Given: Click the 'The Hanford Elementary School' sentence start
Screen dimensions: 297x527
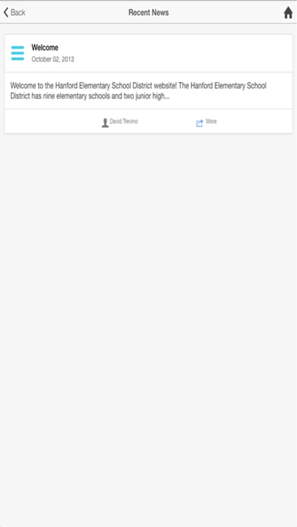Looking at the screenshot, I should (x=223, y=85).
